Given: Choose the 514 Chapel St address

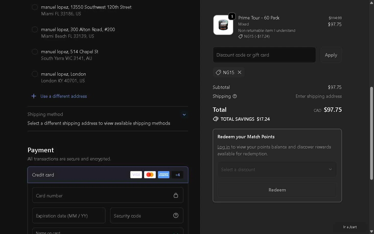Looking at the screenshot, I should pyautogui.click(x=35, y=52).
